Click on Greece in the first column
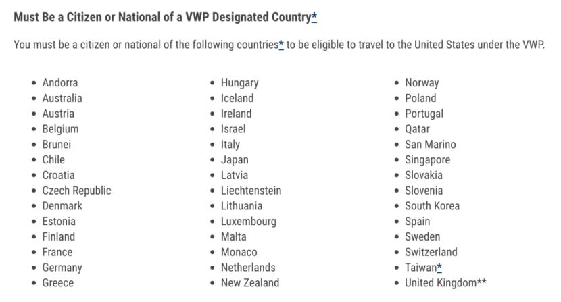The image size is (561, 302). [58, 283]
